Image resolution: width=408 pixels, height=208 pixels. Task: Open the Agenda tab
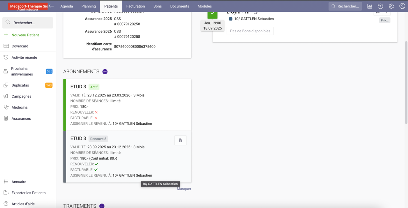(x=67, y=6)
